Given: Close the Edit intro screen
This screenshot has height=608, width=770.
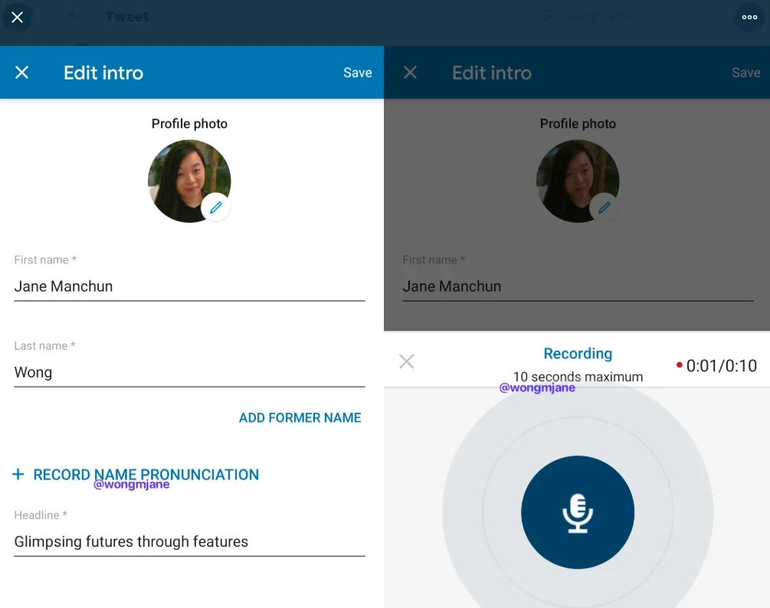Looking at the screenshot, I should [21, 72].
